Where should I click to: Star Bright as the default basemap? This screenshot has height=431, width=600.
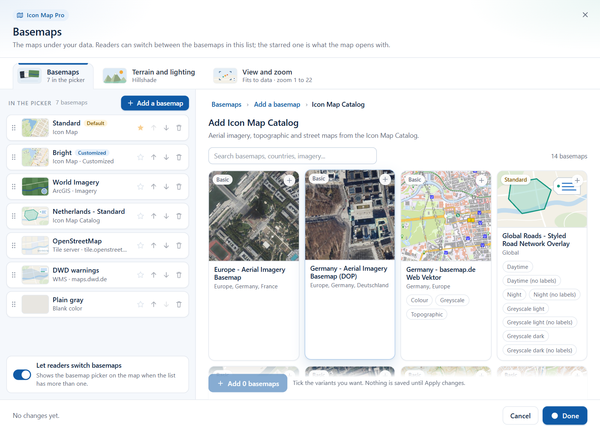click(141, 157)
